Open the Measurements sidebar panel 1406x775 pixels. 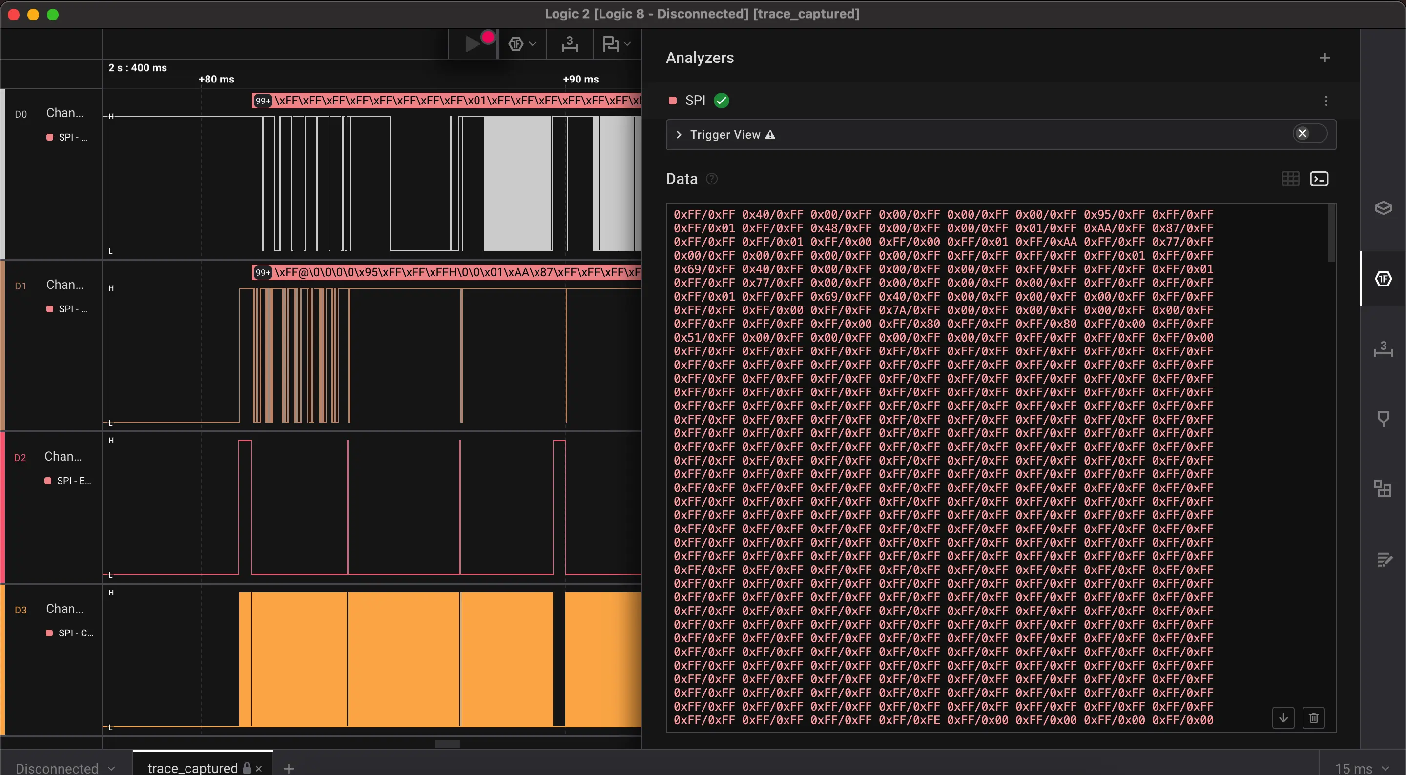[x=1383, y=349]
